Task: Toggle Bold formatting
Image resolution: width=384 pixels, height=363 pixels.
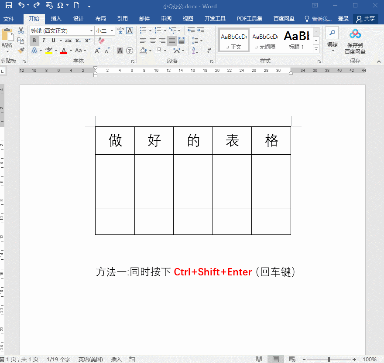Action: [34, 41]
